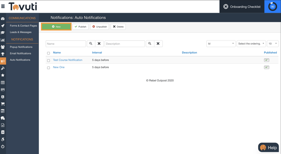Toggle published status for New One
This screenshot has height=154, width=281.
(x=266, y=67)
